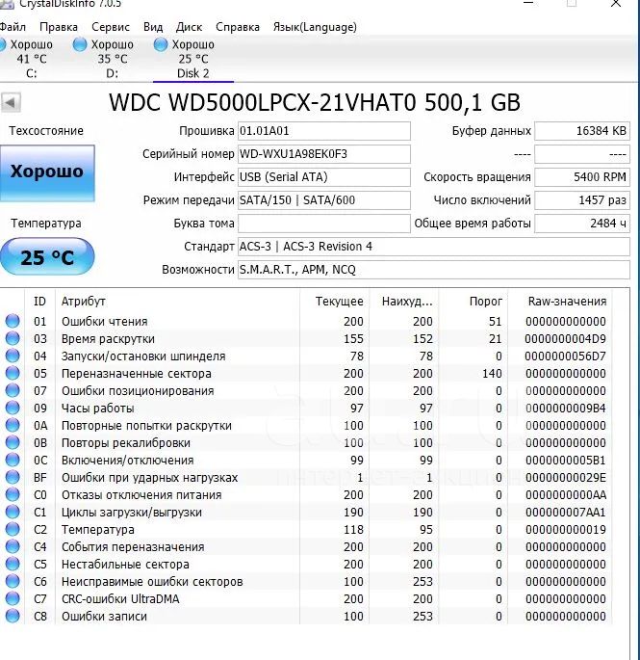The height and width of the screenshot is (660, 640).
Task: Click the 25 °C temperature button
Action: click(x=47, y=256)
